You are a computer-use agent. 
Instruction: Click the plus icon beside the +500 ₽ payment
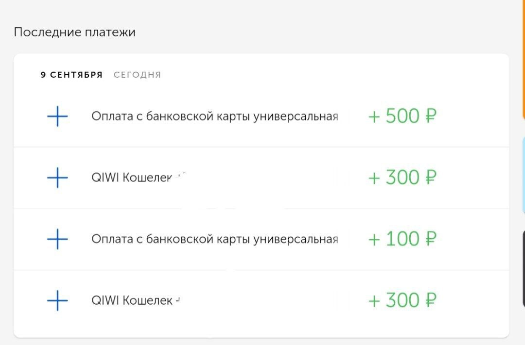tap(57, 116)
